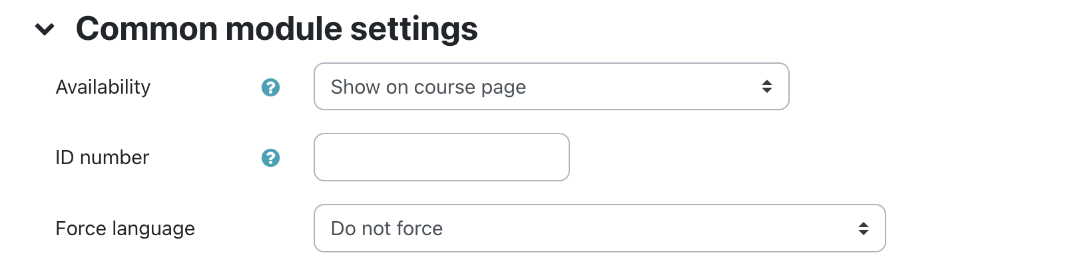Click the 'Show on course page' selected value
1084x275 pixels.
pyautogui.click(x=428, y=87)
